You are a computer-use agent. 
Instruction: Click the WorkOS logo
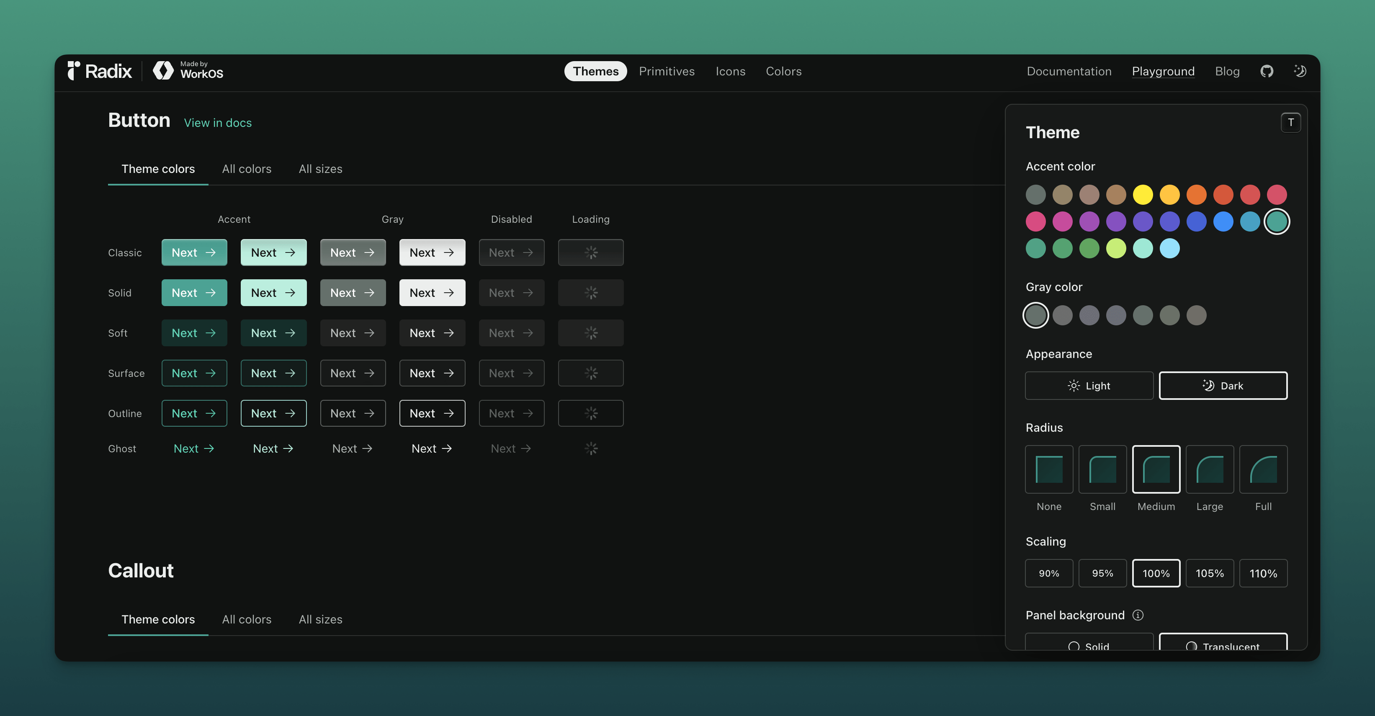[x=188, y=70]
